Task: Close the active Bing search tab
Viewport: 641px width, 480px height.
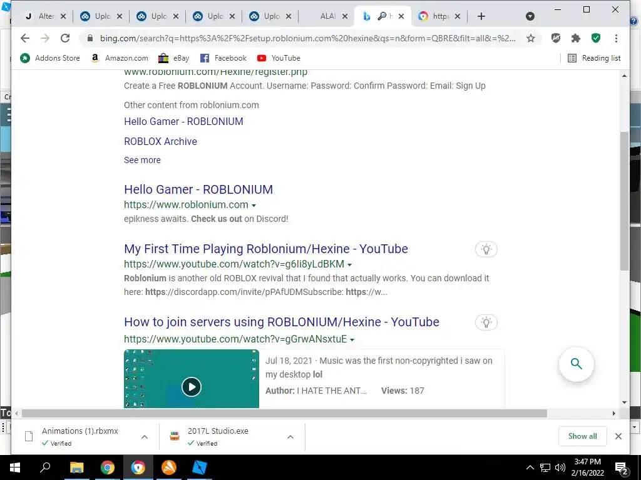Action: (401, 16)
